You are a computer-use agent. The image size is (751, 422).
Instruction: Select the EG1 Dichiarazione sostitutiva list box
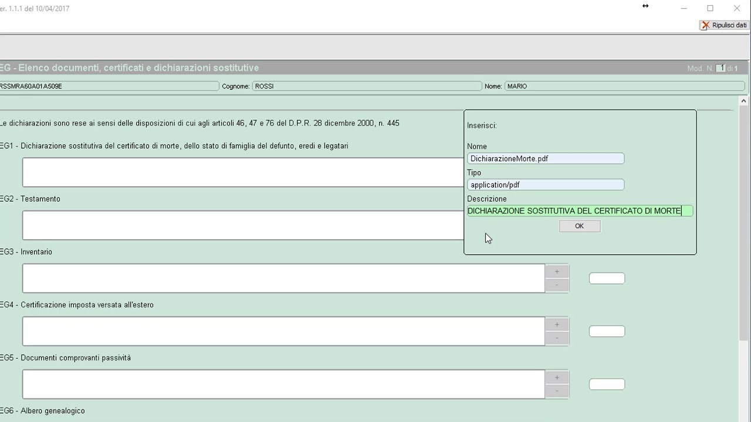(243, 172)
